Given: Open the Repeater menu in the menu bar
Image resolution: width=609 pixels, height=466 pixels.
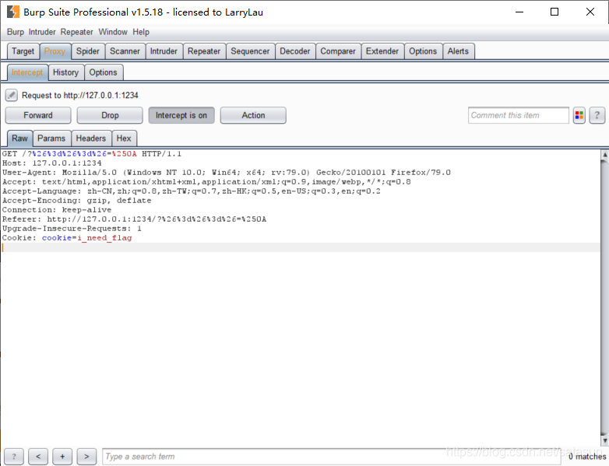Looking at the screenshot, I should tap(76, 32).
